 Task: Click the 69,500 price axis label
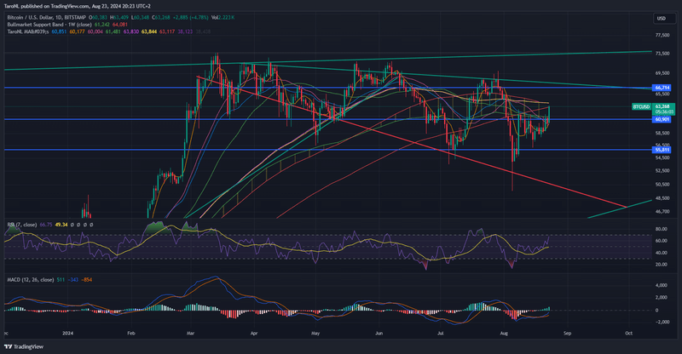[662, 73]
